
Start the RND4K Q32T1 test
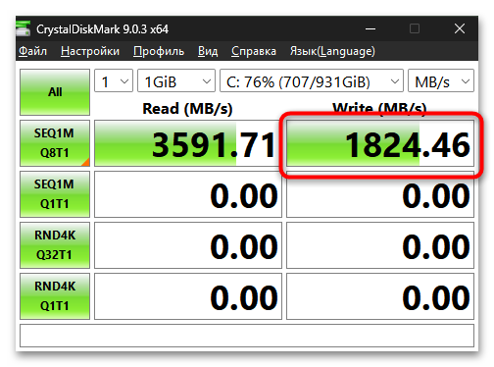55,245
